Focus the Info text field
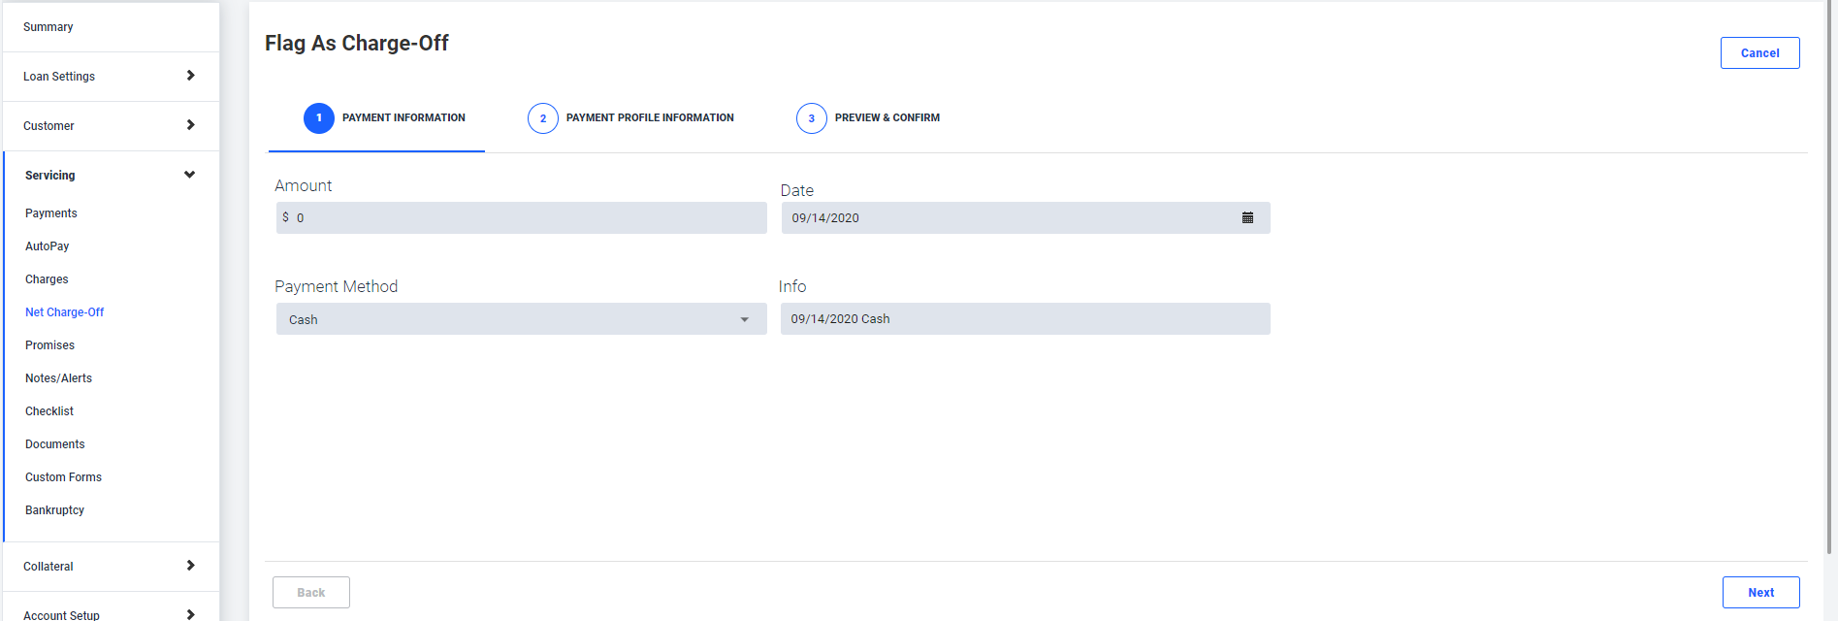The image size is (1838, 621). pyautogui.click(x=1025, y=318)
